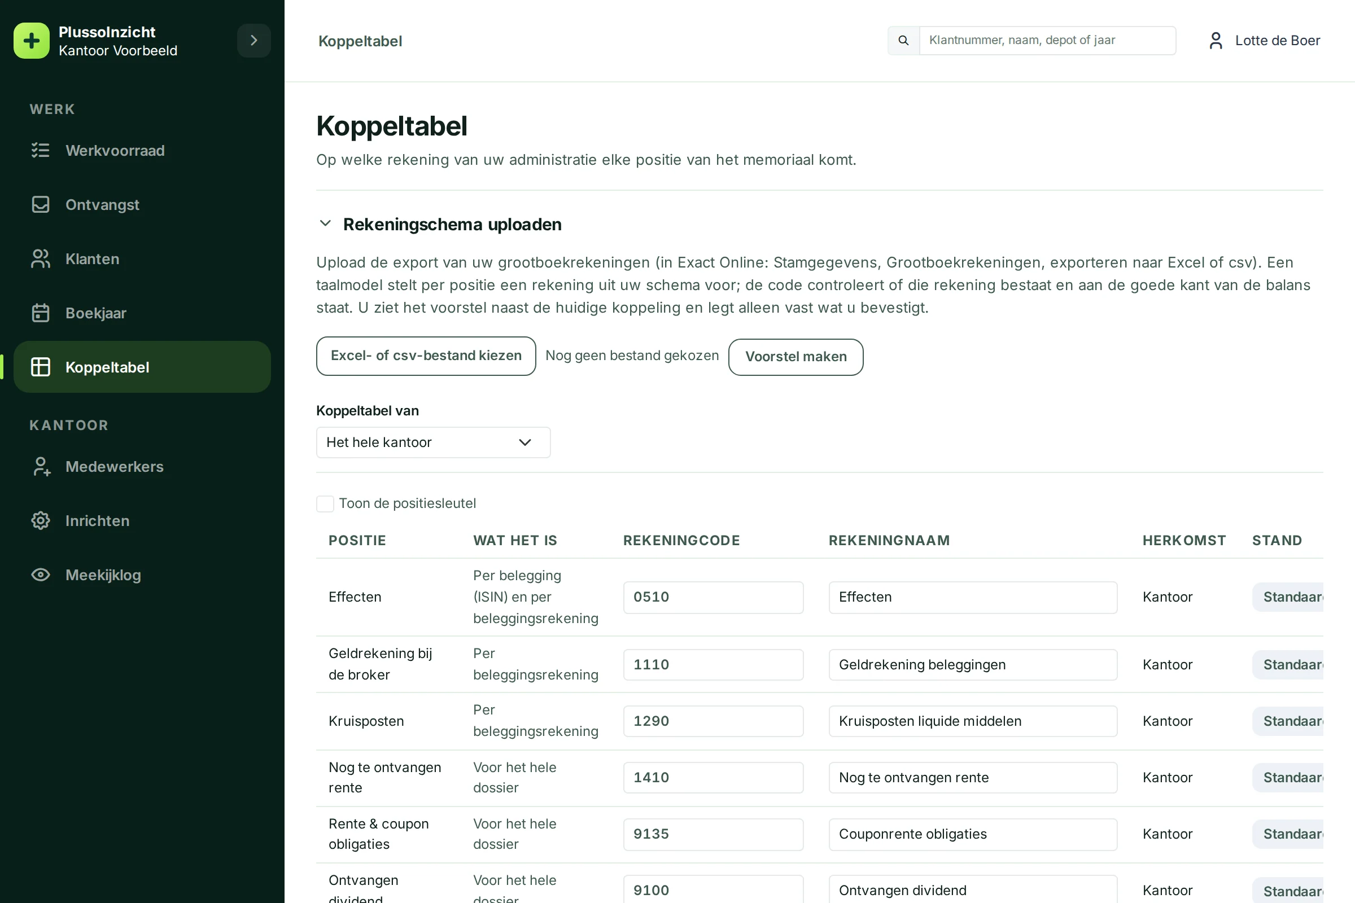The width and height of the screenshot is (1355, 903).
Task: Open Werkvoorraad in the sidebar
Action: (142, 150)
